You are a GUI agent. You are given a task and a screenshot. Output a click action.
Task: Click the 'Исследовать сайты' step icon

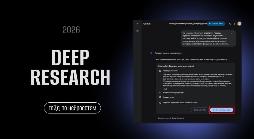coord(160,71)
